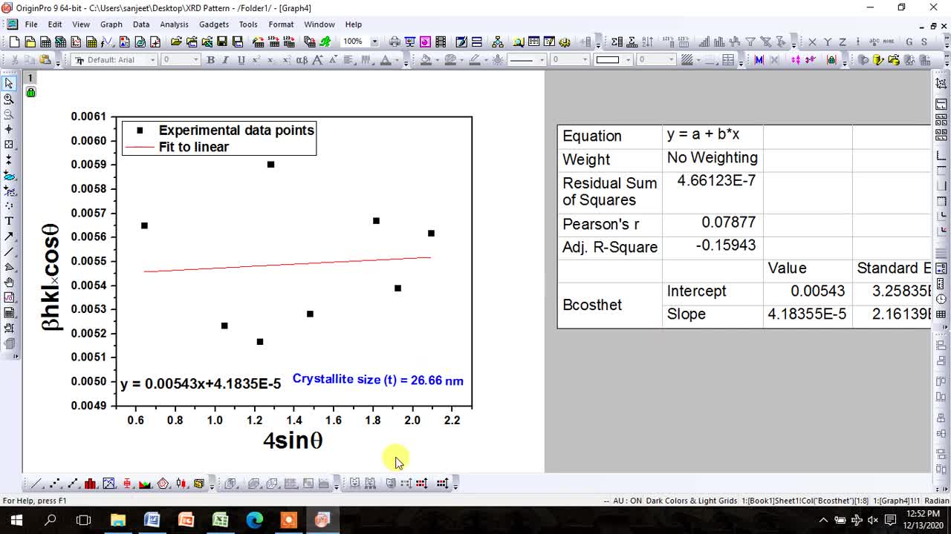The width and height of the screenshot is (951, 534).
Task: Select the graph legend box
Action: click(219, 139)
